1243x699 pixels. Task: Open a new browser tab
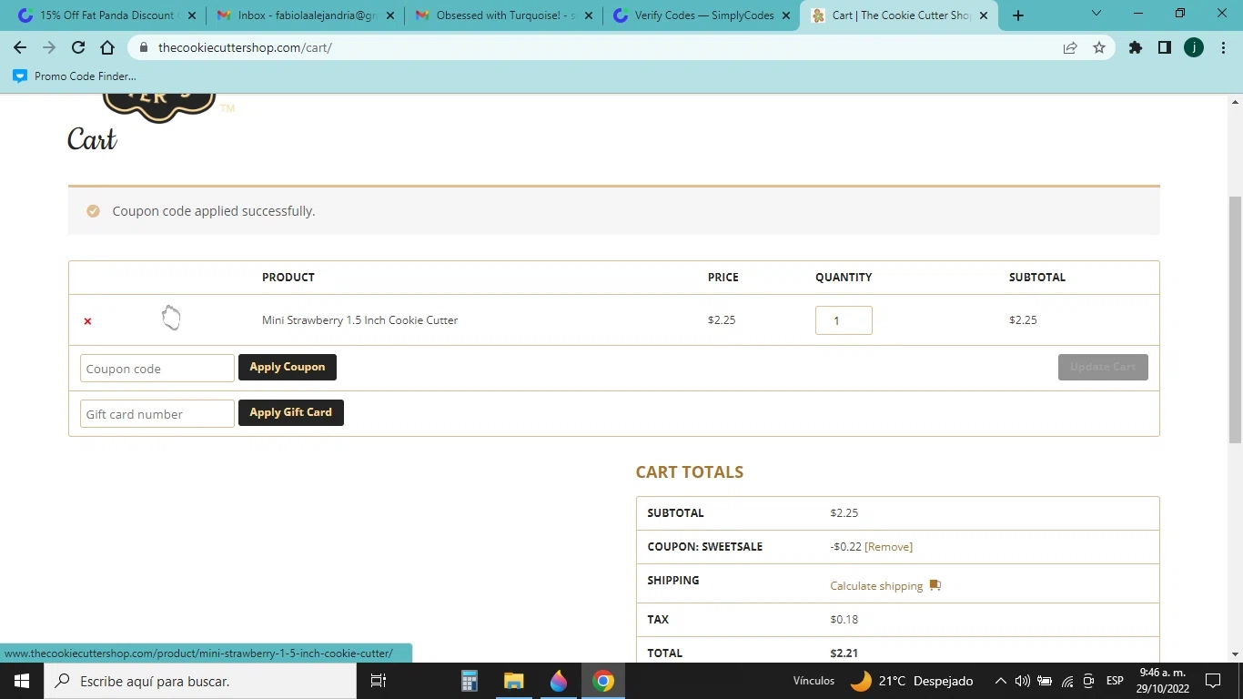pyautogui.click(x=1018, y=15)
